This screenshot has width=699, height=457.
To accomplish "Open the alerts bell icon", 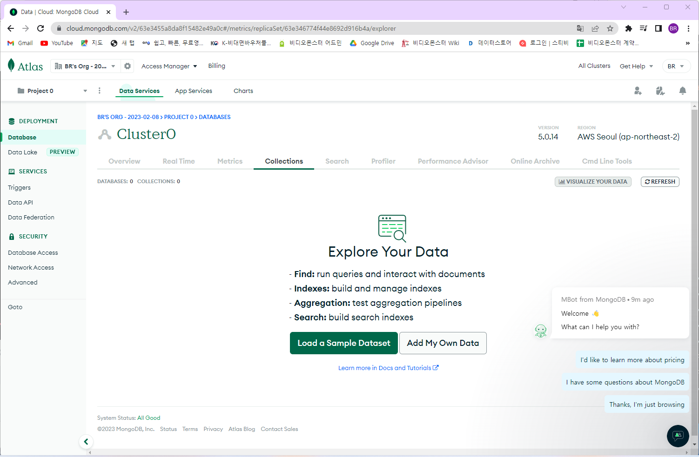I will pyautogui.click(x=683, y=91).
